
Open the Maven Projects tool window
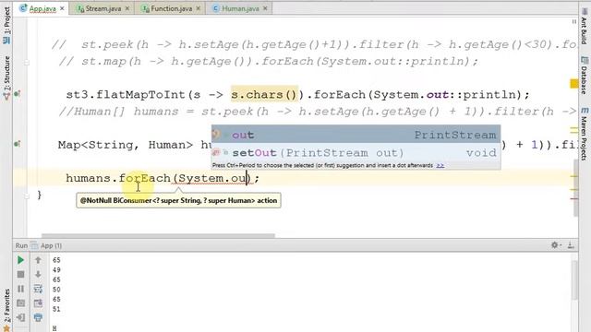coord(584,134)
